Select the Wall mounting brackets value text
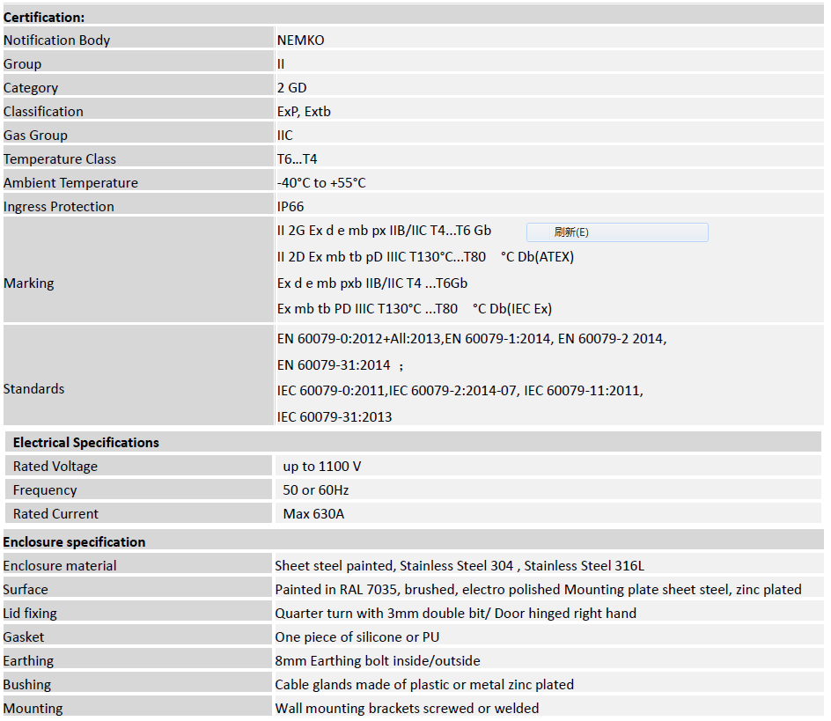 [407, 709]
